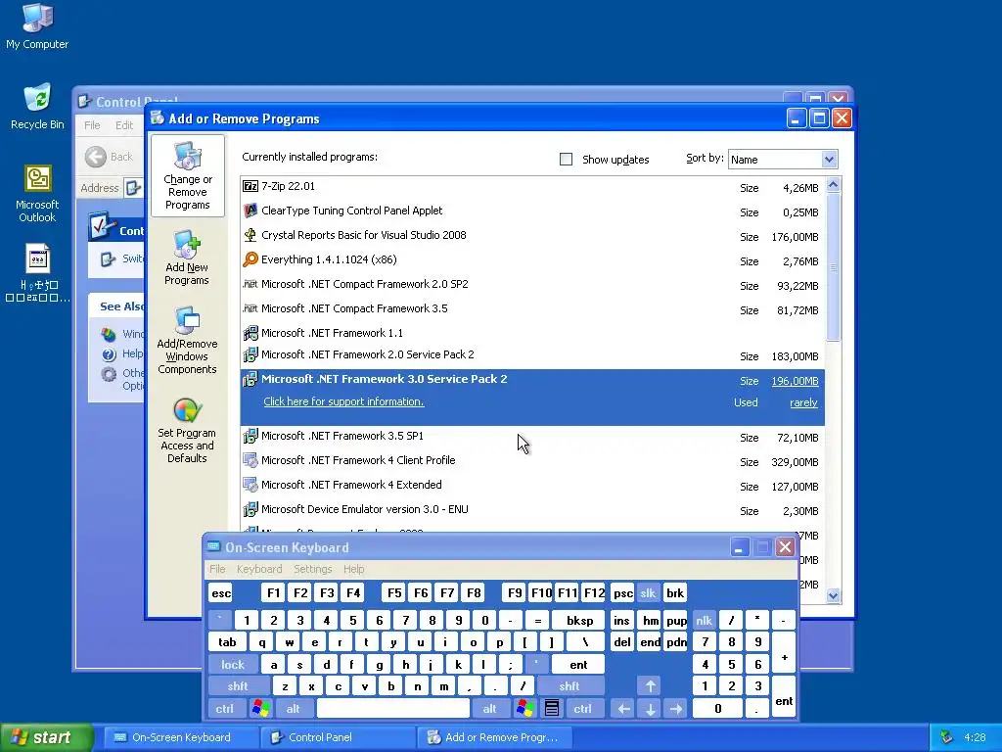Open Edit menu in Control Panel window
The height and width of the screenshot is (752, 1002).
tap(124, 125)
